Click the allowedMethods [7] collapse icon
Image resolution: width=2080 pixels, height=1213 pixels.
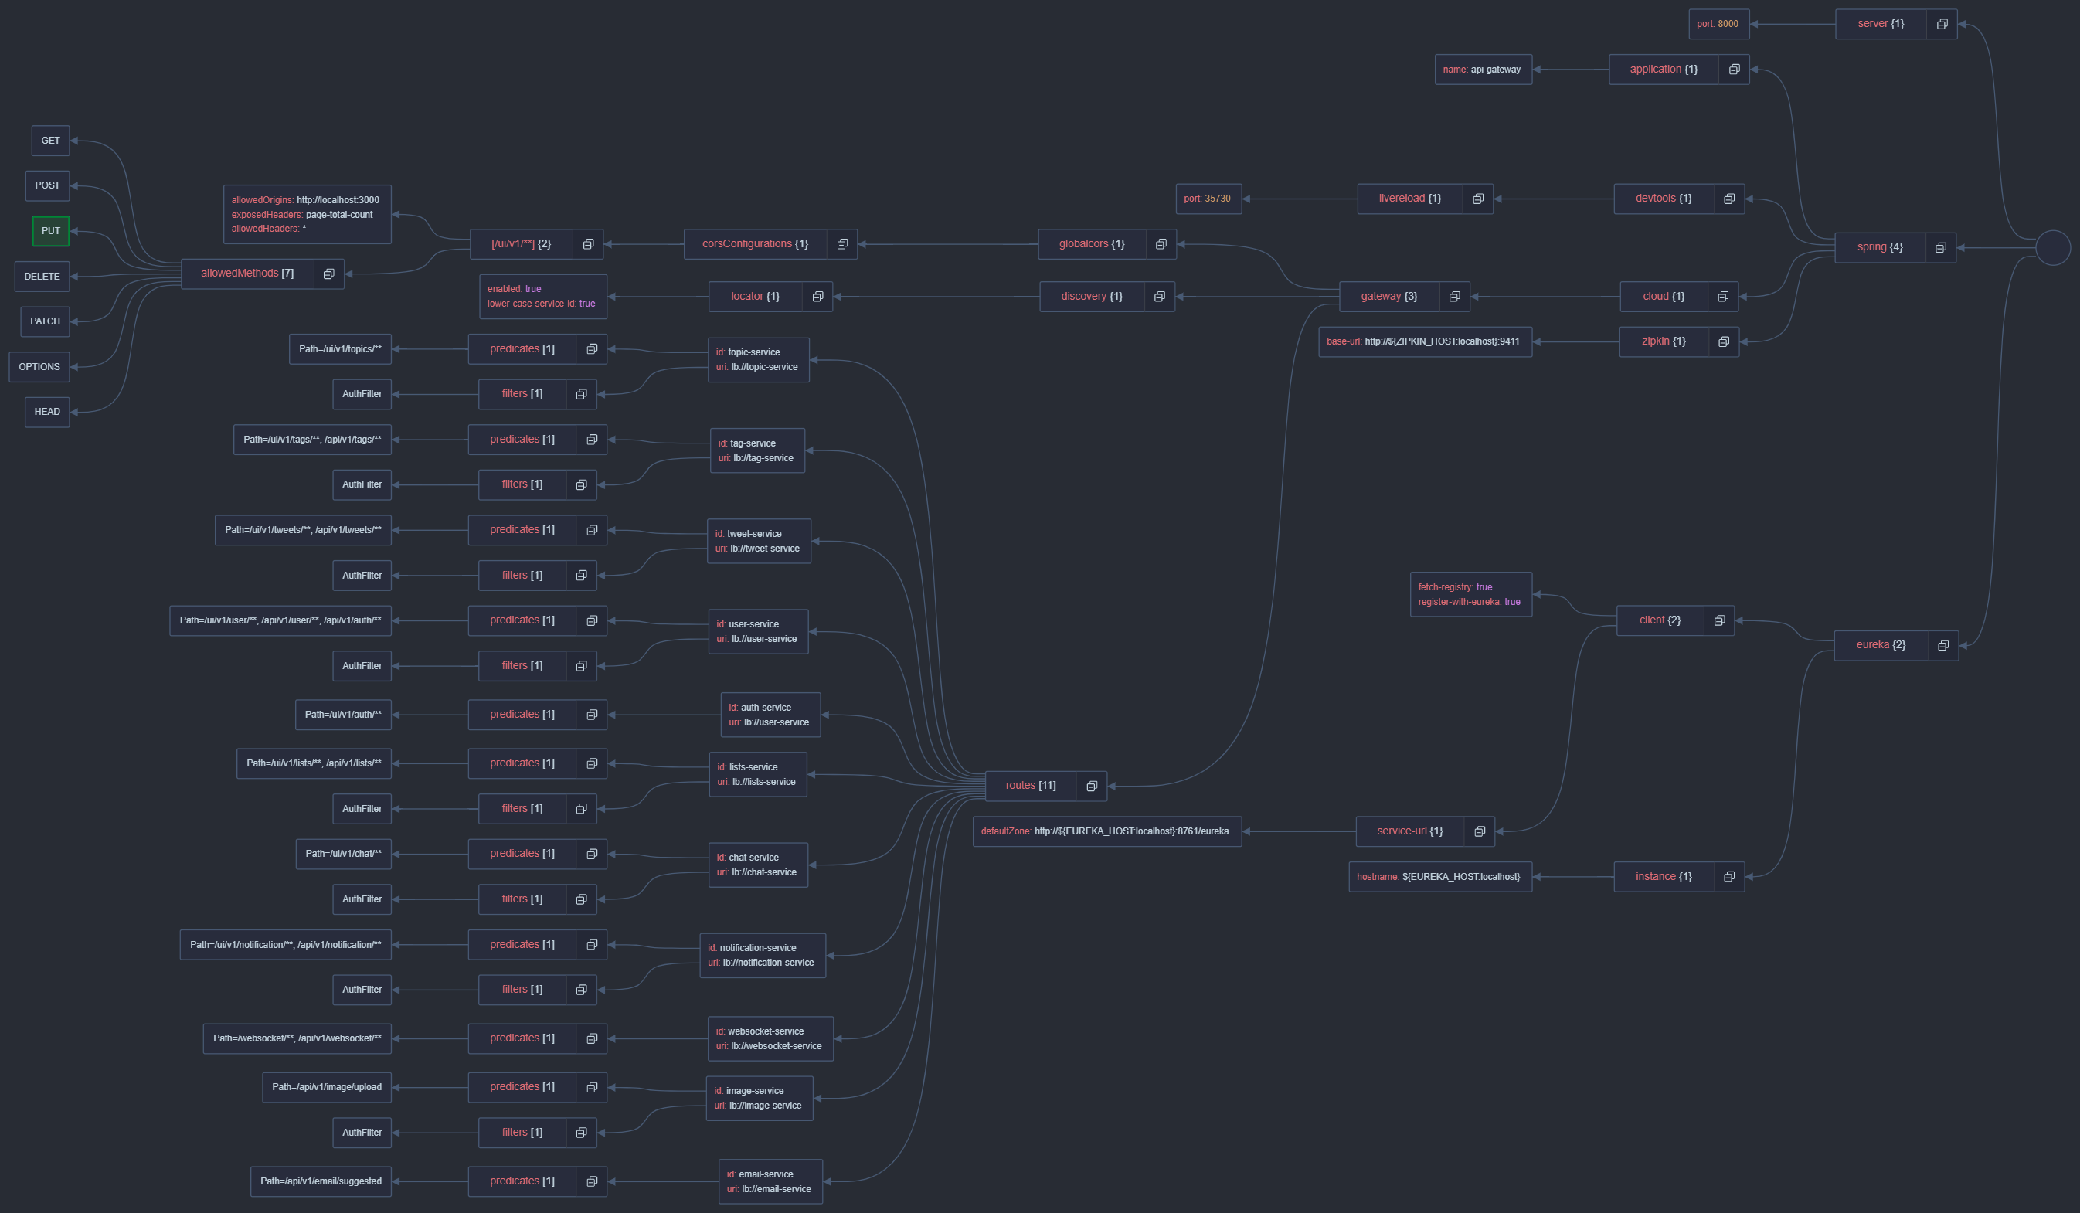coord(328,274)
